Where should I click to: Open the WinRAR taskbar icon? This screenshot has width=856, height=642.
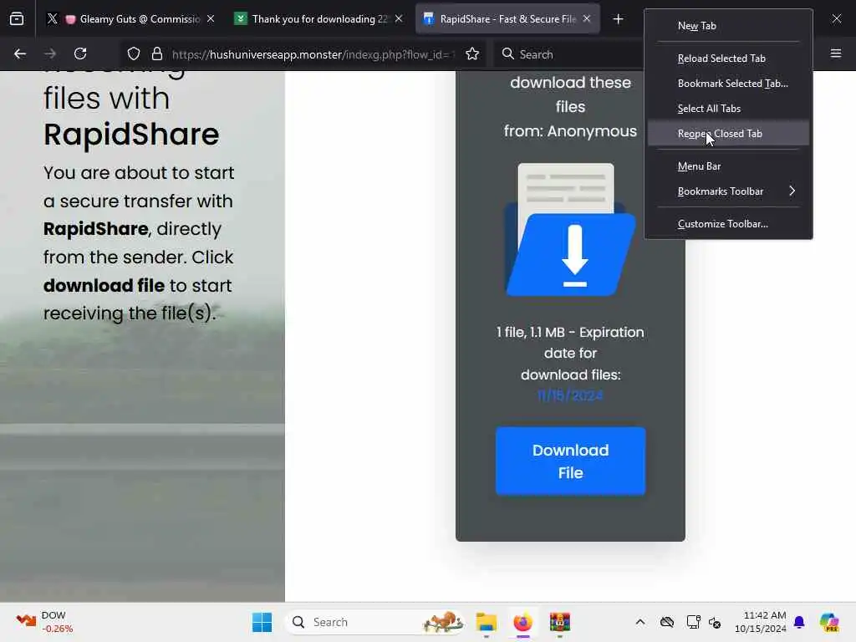(559, 622)
